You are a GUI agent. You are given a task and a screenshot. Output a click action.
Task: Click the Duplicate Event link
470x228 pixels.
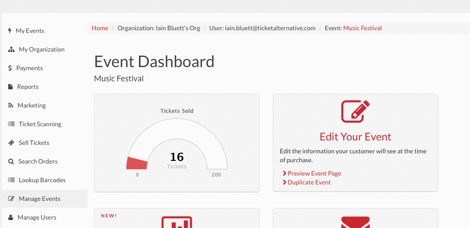click(x=309, y=182)
